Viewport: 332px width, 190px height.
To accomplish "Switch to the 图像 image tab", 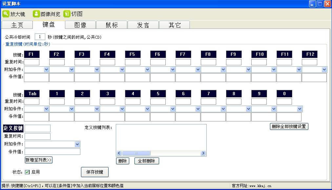I will [x=80, y=25].
